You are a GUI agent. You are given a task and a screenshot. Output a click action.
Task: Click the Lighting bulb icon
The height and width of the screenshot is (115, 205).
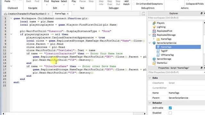[154, 27]
